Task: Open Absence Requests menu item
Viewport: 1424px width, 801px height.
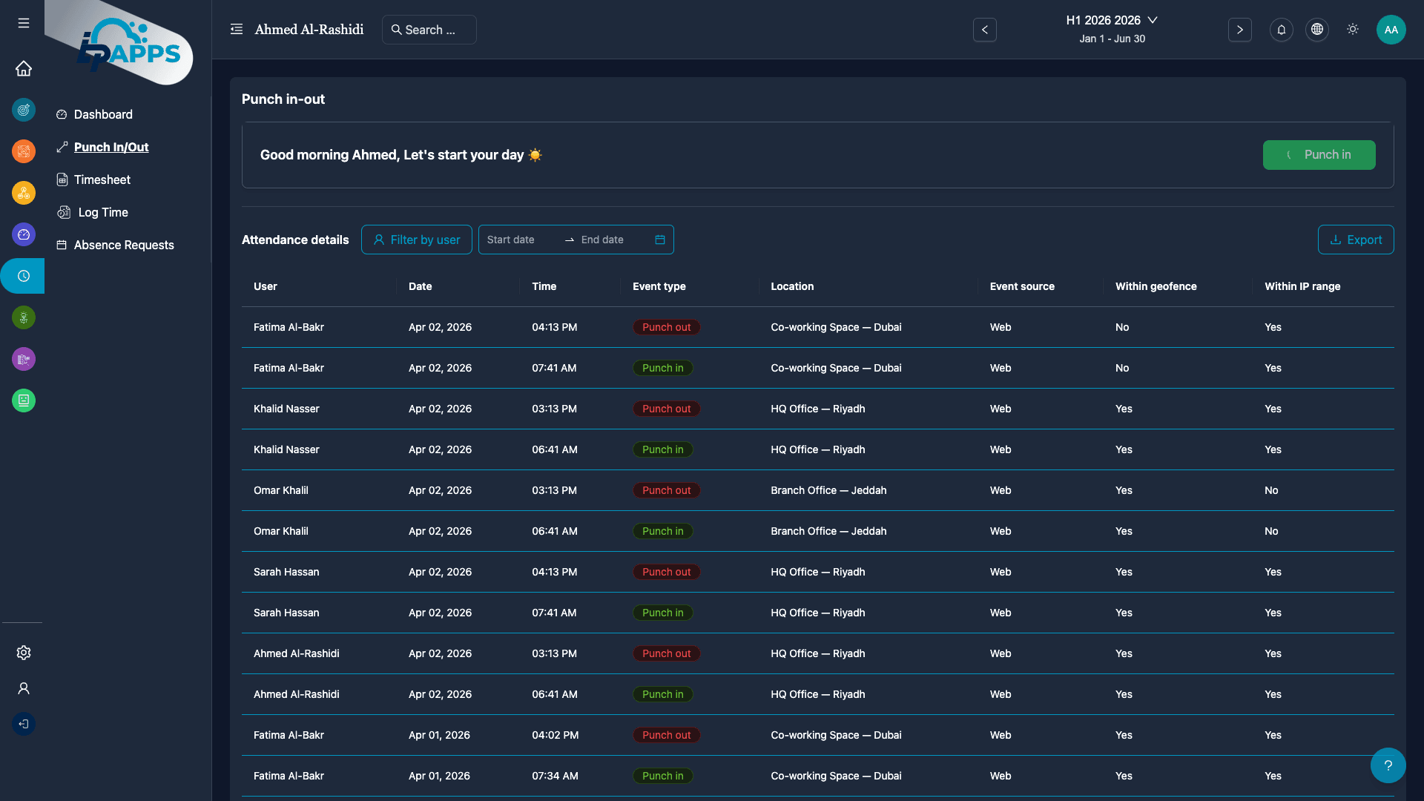Action: click(124, 245)
